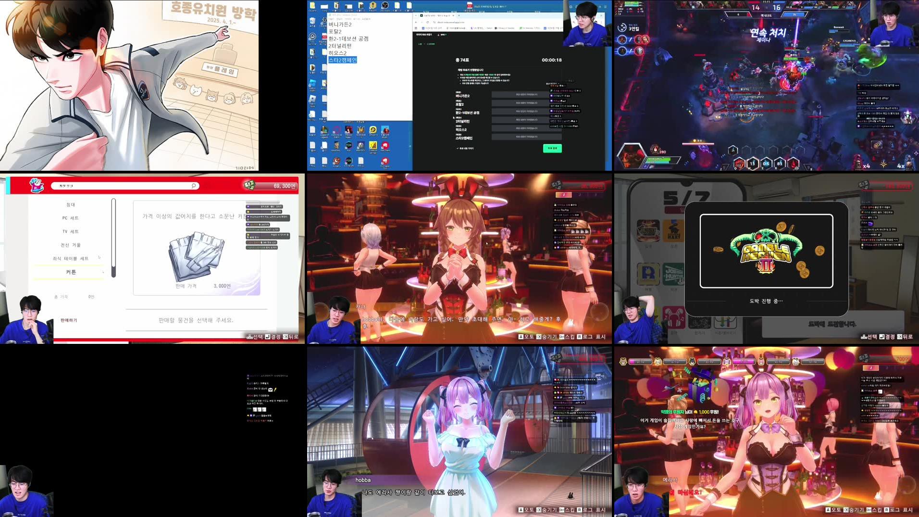Click Ferris wheel dialogue line from hobba
919x517 pixels.
(x=413, y=492)
